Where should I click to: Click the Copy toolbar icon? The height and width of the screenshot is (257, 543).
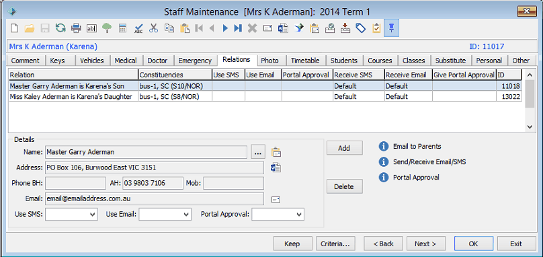click(169, 28)
